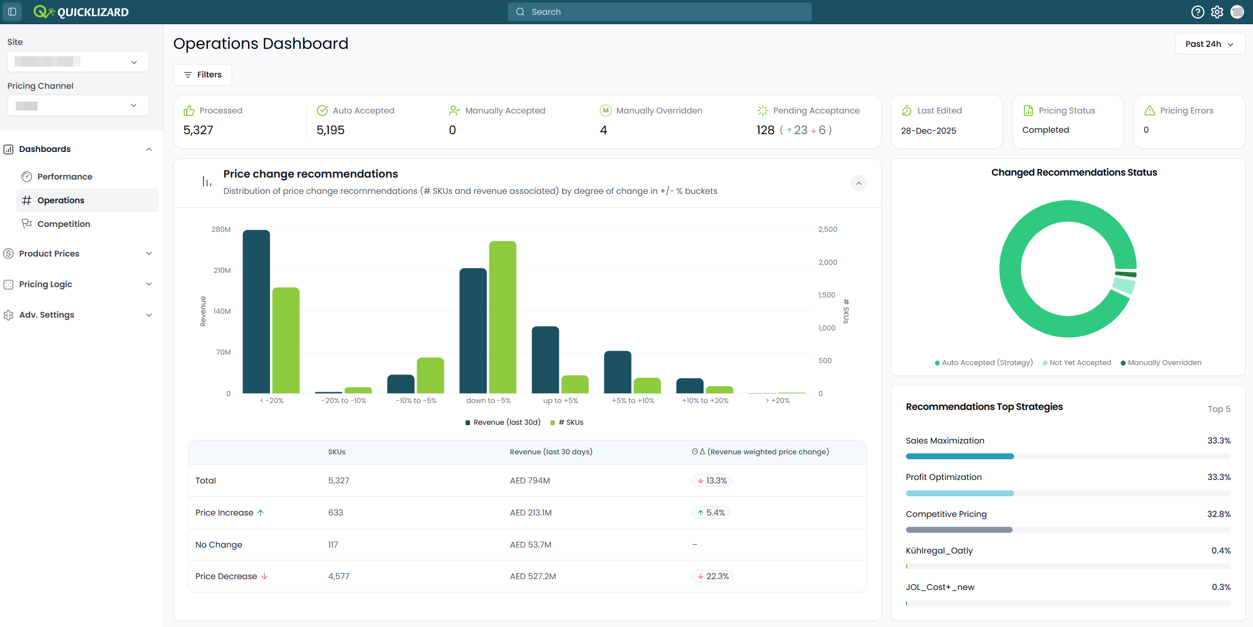Click the Price Increase up arrow icon
The image size is (1253, 627).
(261, 513)
